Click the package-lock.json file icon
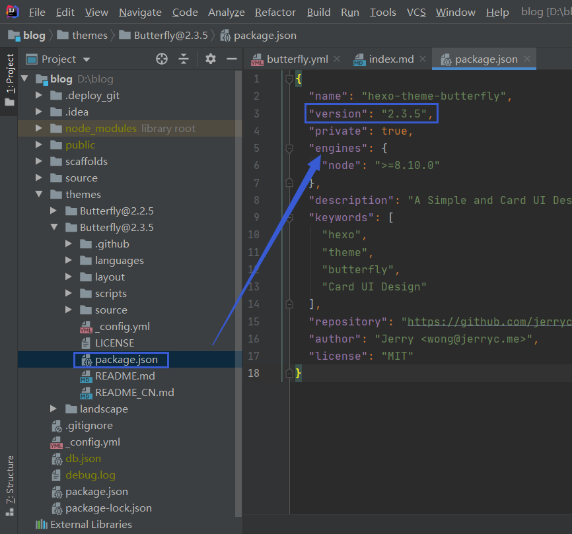572x534 pixels. tap(57, 508)
